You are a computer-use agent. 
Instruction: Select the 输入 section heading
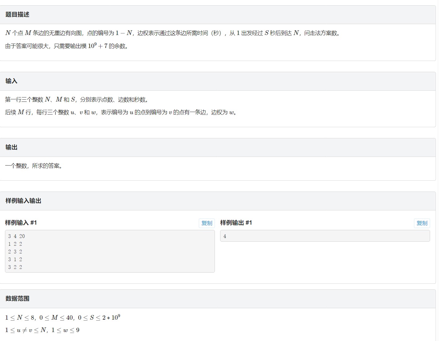11,81
